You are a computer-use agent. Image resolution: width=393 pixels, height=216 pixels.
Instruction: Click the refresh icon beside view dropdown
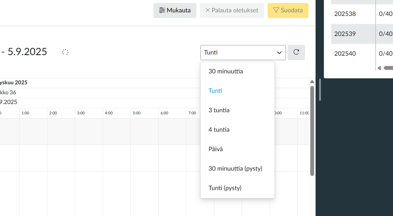pyautogui.click(x=296, y=52)
